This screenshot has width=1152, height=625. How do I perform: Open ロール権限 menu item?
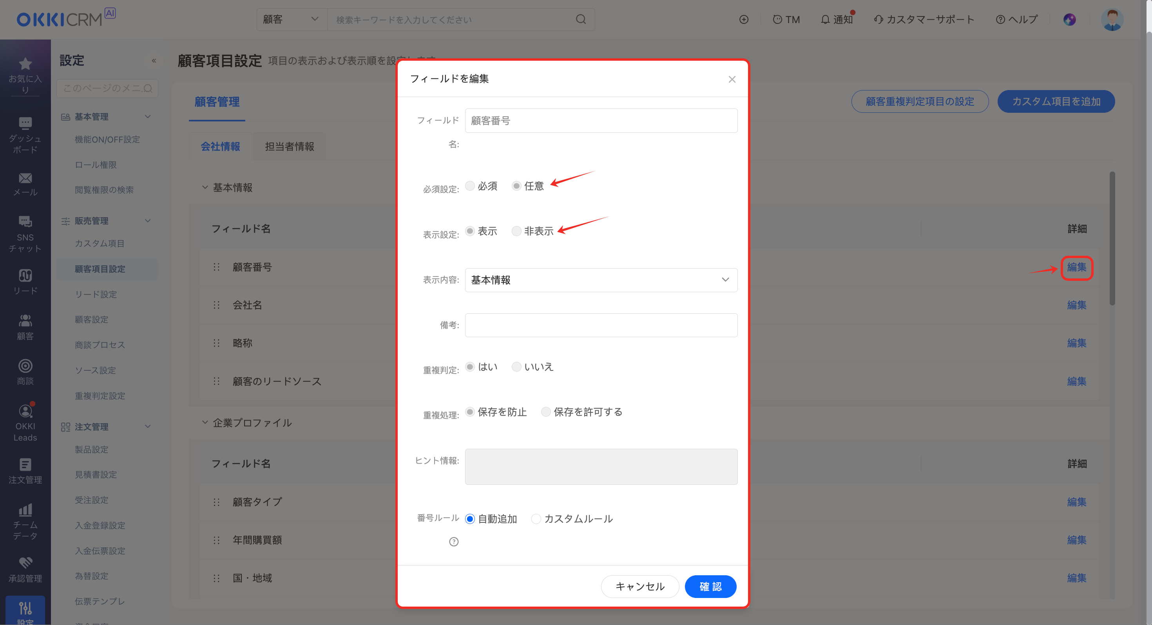(x=96, y=164)
